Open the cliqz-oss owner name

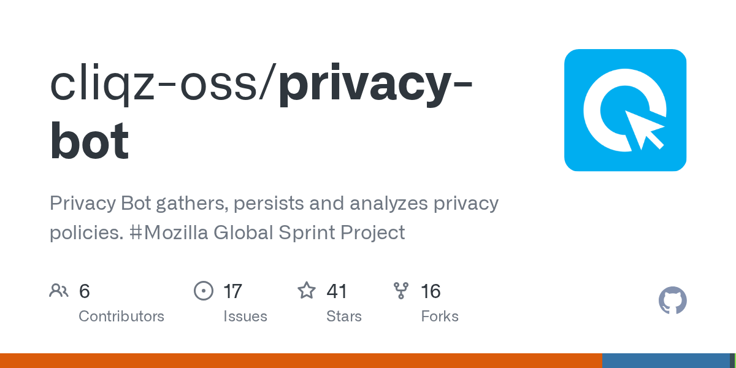159,86
